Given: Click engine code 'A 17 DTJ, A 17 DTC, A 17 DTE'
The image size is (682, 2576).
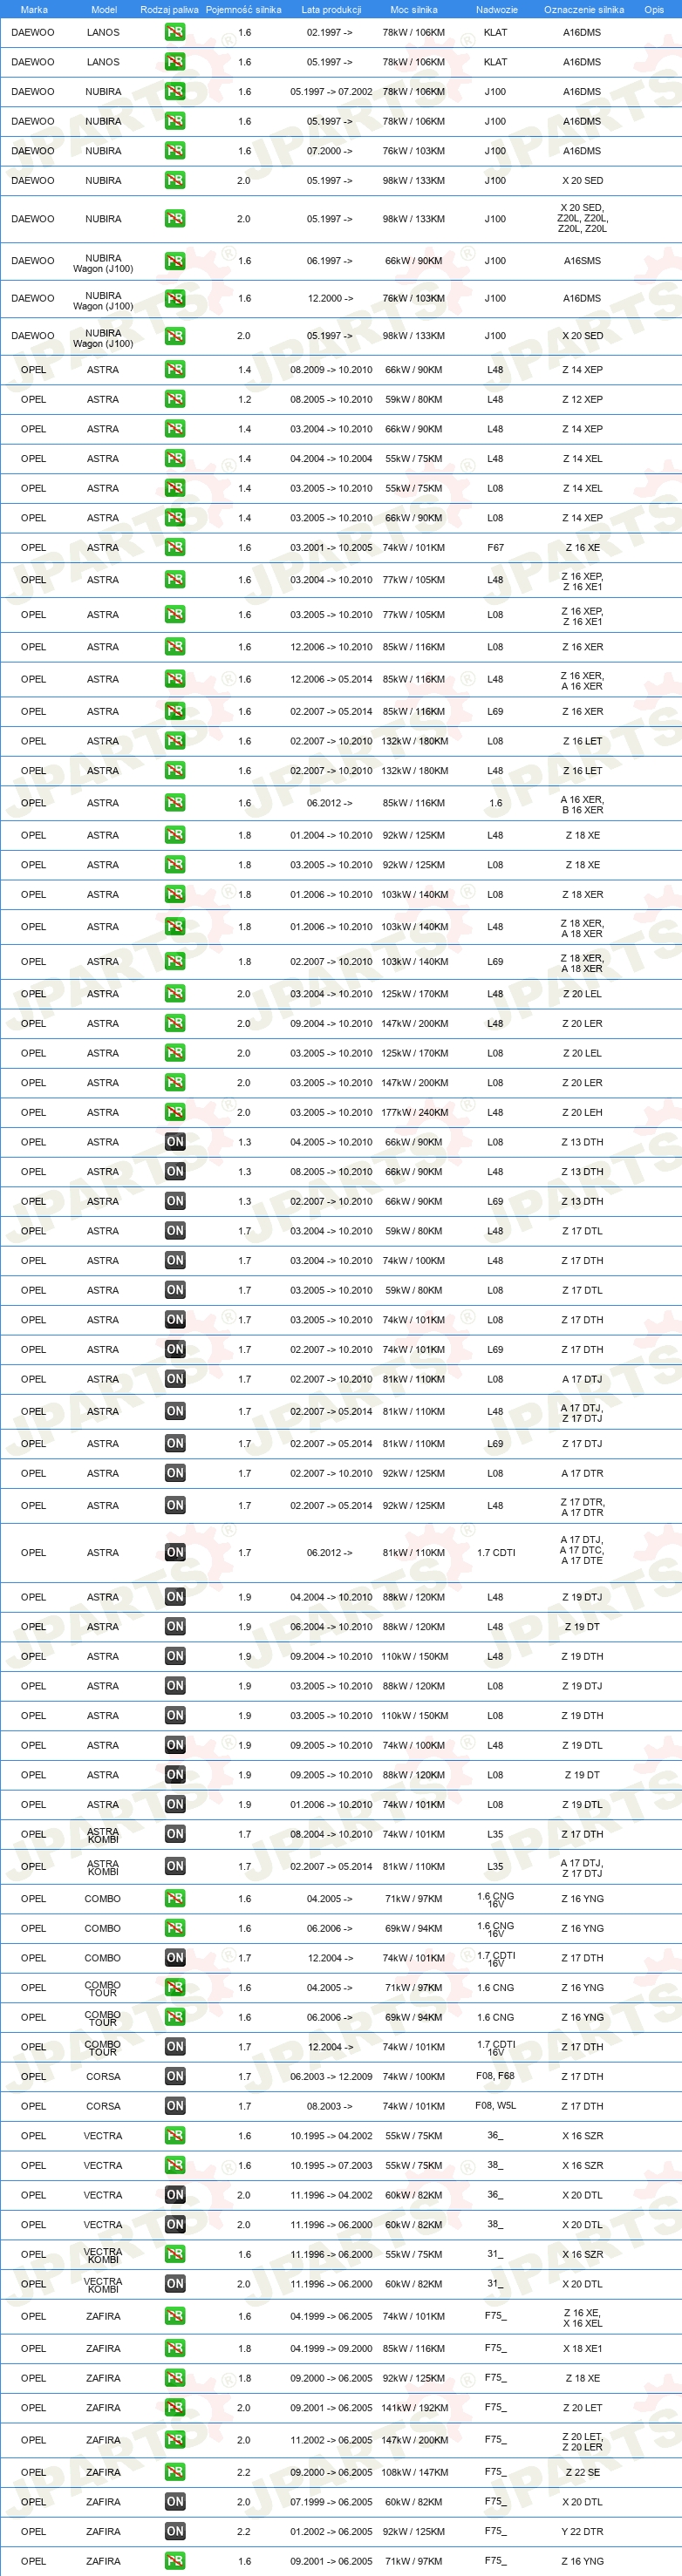Looking at the screenshot, I should (582, 1550).
